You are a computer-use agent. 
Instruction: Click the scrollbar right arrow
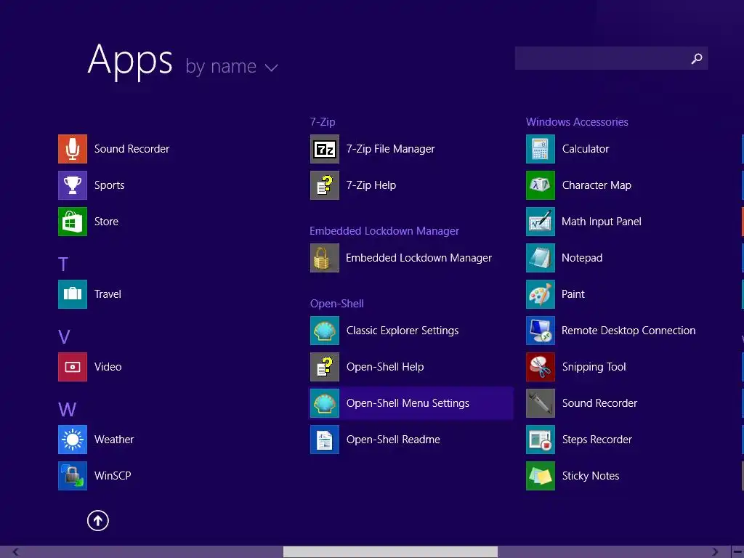(x=715, y=552)
